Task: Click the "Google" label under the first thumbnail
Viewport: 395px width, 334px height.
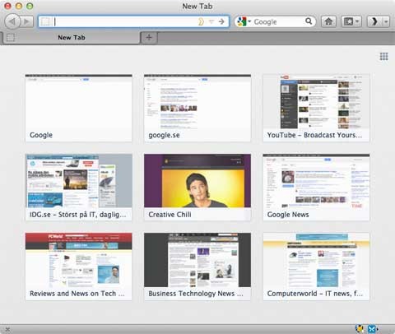Action: point(41,135)
